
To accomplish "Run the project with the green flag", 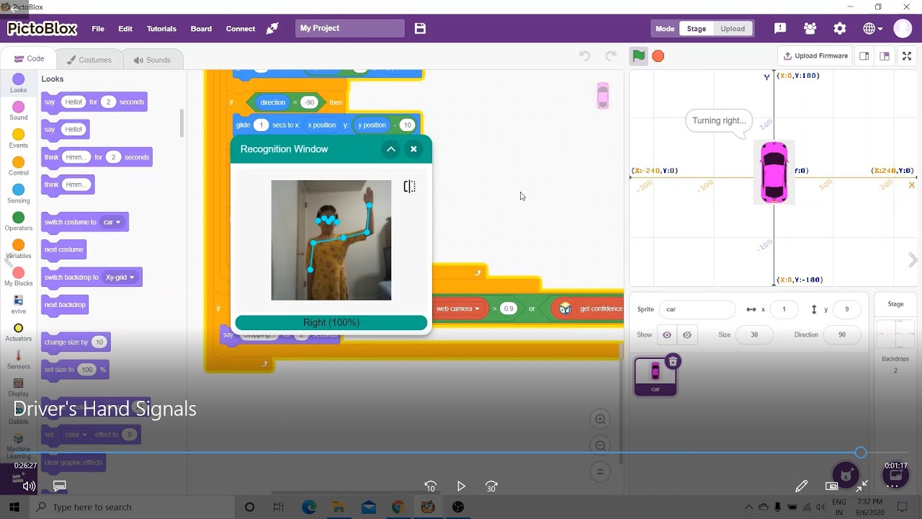I will pyautogui.click(x=638, y=56).
